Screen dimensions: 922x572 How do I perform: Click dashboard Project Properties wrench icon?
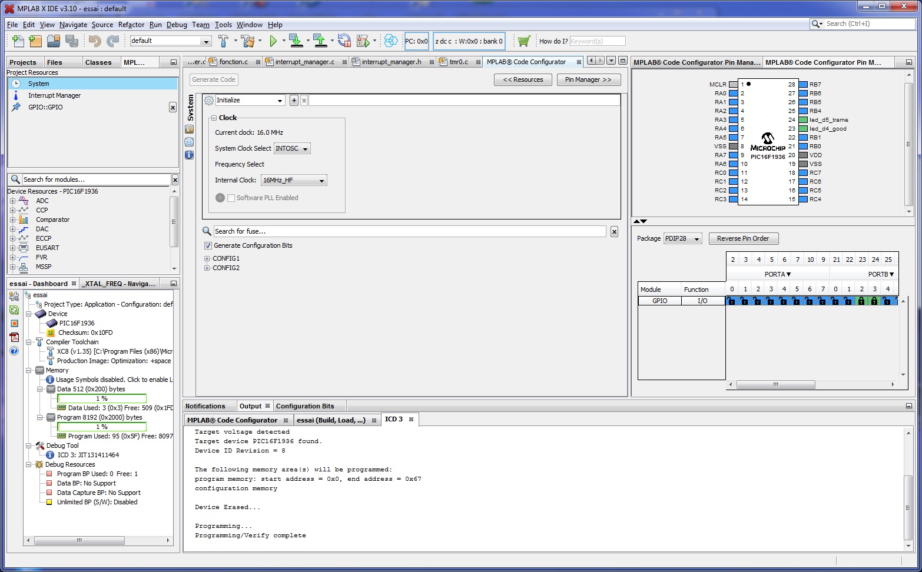click(x=14, y=296)
